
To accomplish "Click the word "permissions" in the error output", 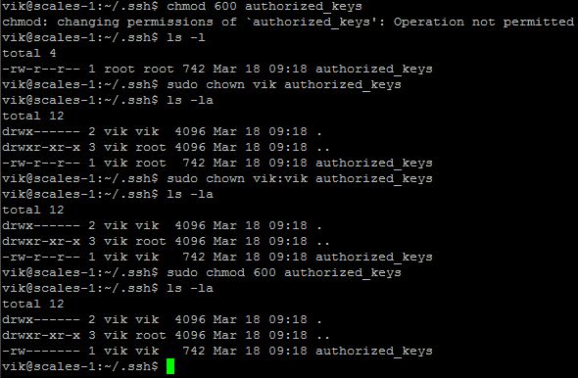I will pyautogui.click(x=169, y=23).
